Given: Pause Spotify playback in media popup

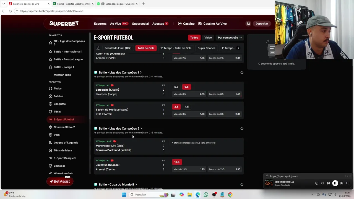Looking at the screenshot, I should coord(335,183).
